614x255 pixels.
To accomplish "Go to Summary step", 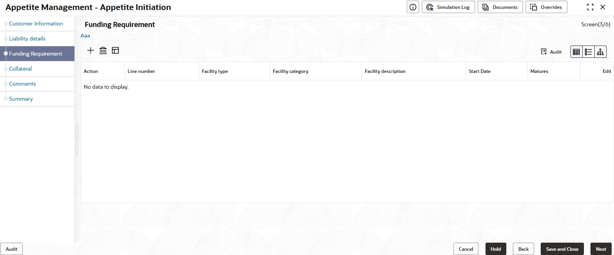I will click(37, 99).
